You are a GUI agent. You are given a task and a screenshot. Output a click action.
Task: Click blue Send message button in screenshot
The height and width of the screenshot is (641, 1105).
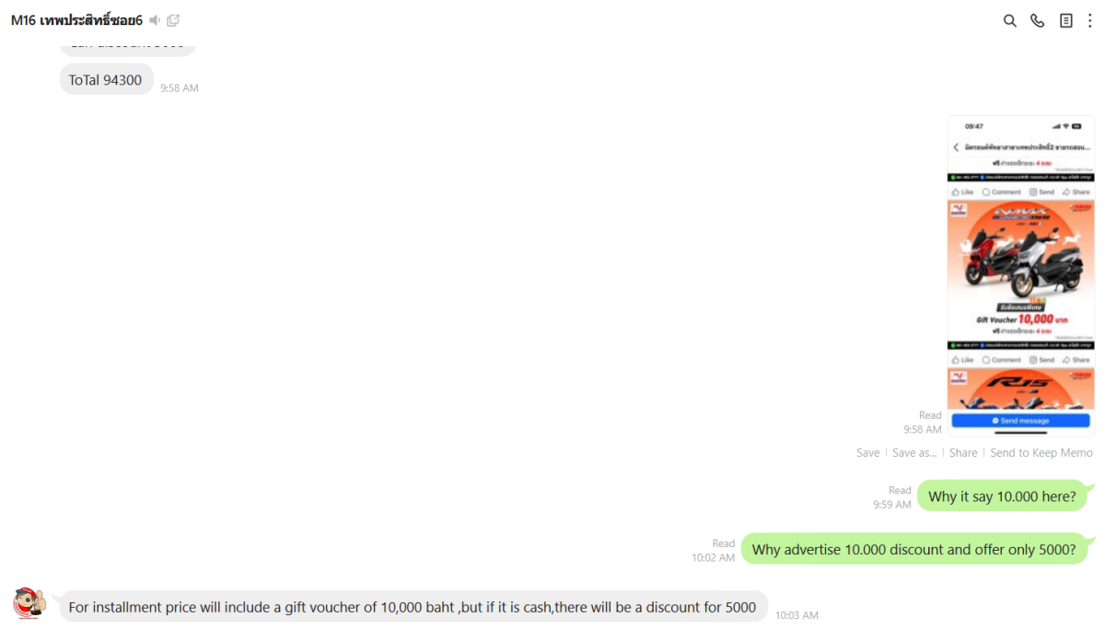(1020, 421)
